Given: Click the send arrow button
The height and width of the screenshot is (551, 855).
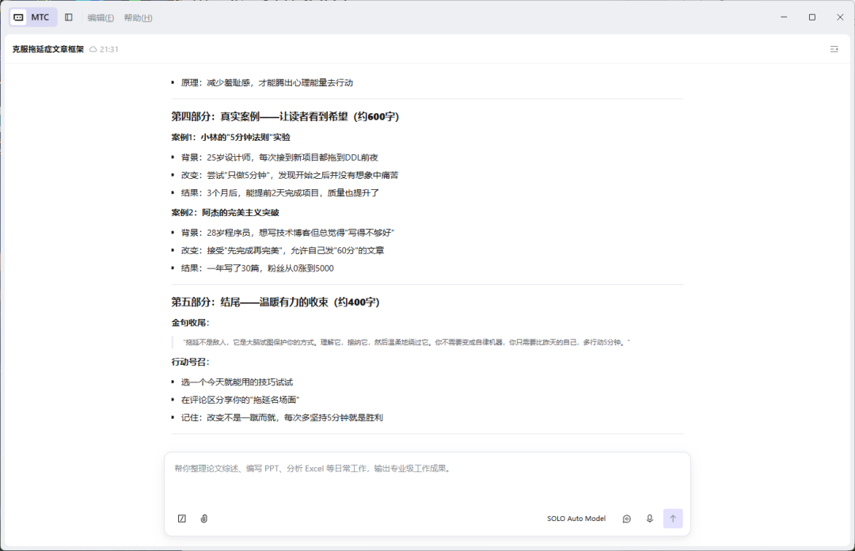Looking at the screenshot, I should pos(673,519).
